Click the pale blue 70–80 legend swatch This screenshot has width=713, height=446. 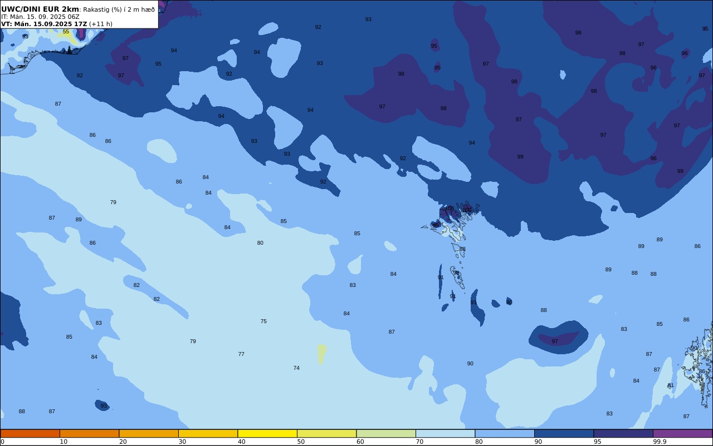coord(445,433)
